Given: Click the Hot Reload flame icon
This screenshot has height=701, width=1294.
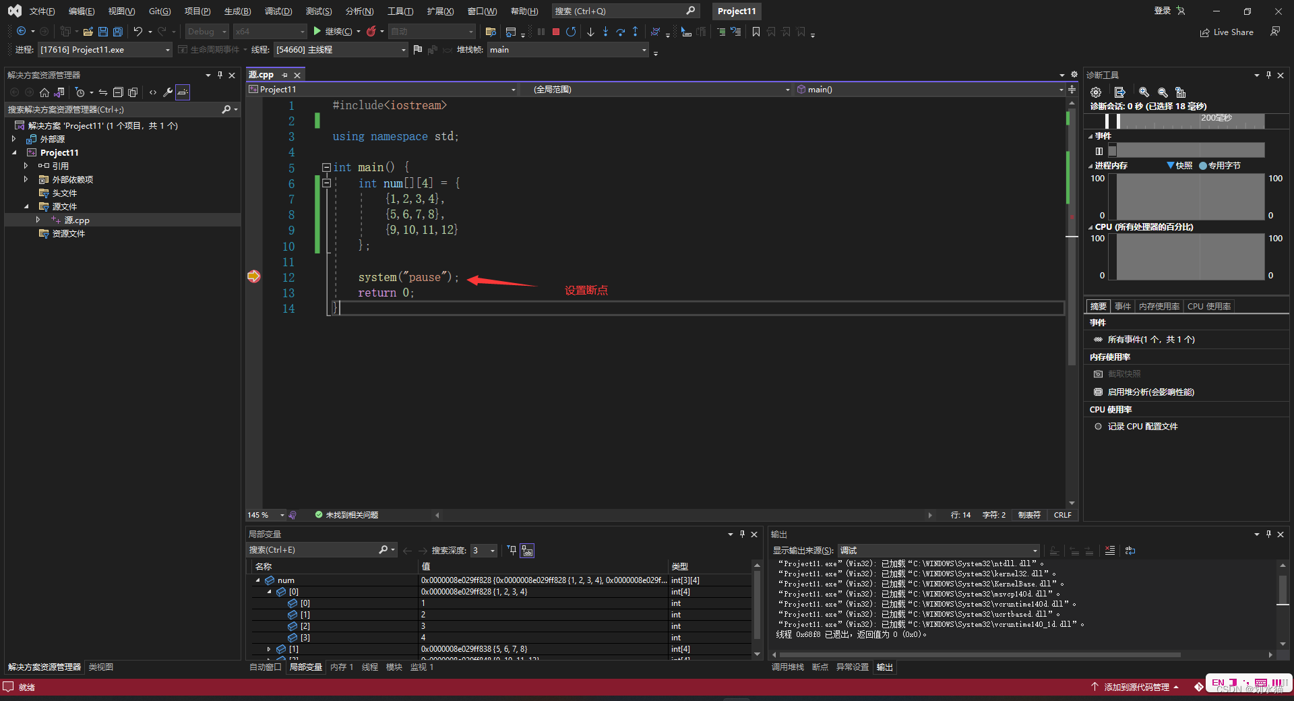Looking at the screenshot, I should point(371,32).
